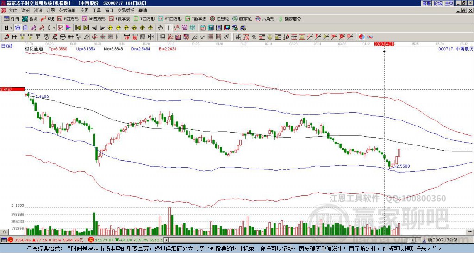Viewport: 474px width, 253px height.
Task: Launch the 赢家轮 winner wheel
Action: coord(242,18)
